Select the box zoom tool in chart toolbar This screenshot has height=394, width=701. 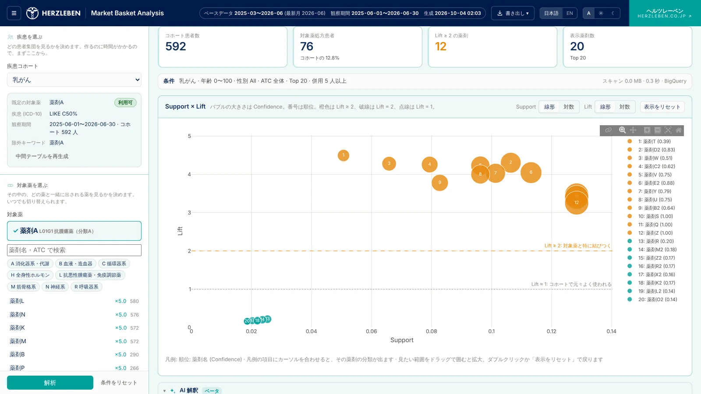622,130
